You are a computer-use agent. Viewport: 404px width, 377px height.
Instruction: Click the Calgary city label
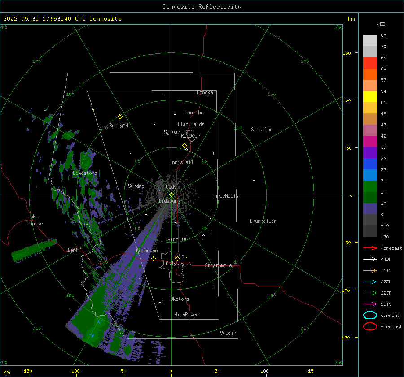click(x=175, y=264)
